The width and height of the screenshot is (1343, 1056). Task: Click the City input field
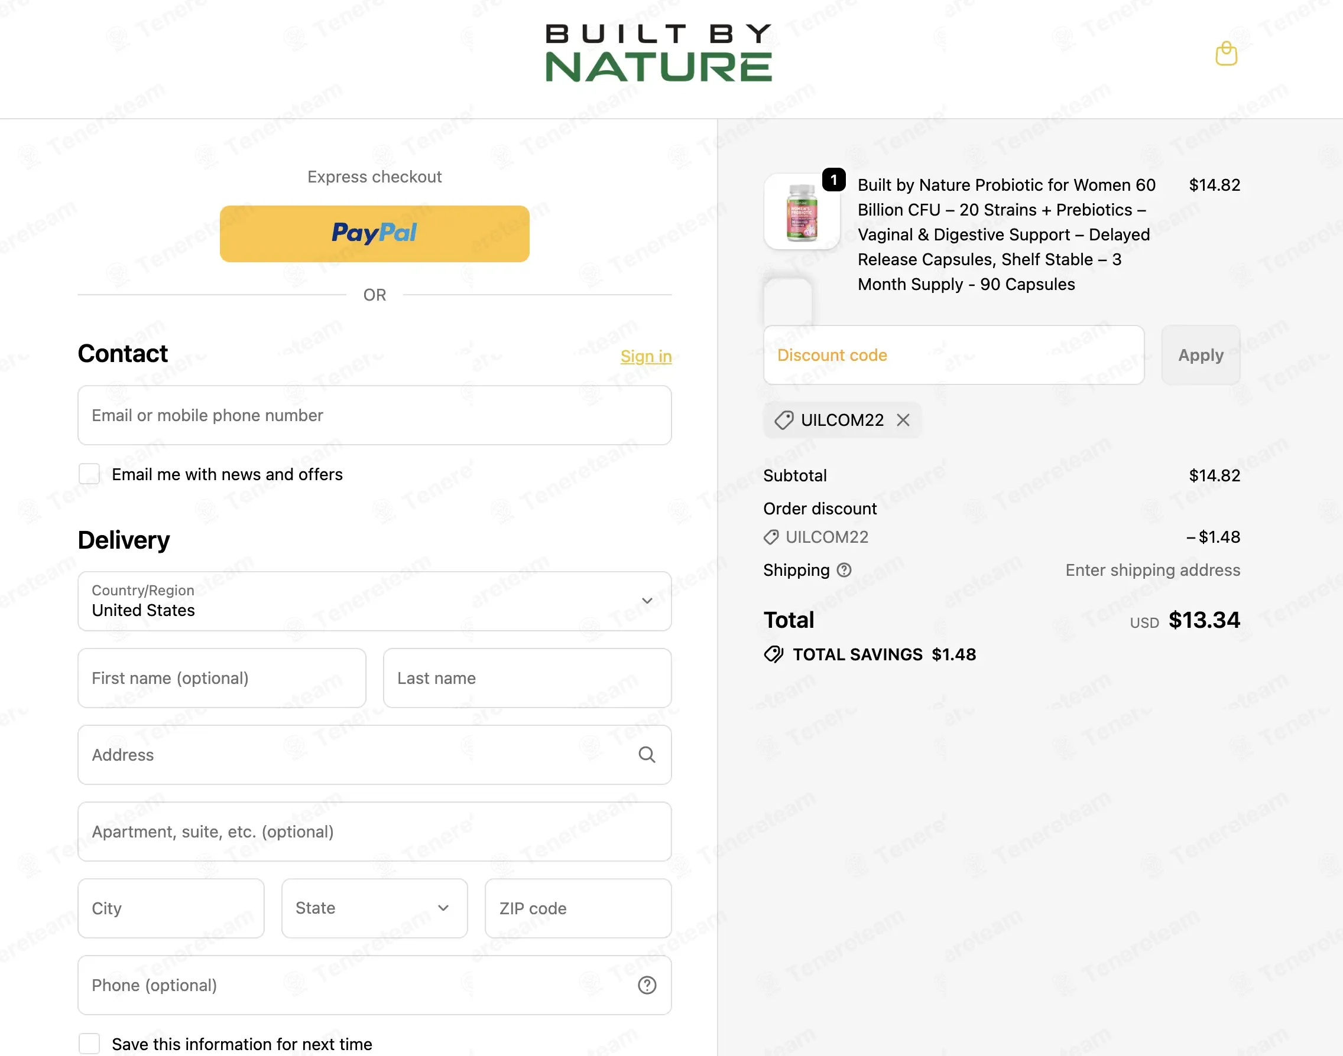(171, 908)
